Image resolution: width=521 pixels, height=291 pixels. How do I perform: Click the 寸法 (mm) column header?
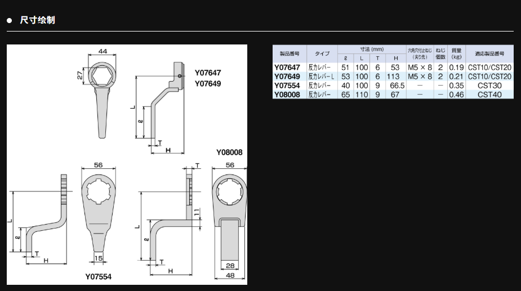point(372,50)
